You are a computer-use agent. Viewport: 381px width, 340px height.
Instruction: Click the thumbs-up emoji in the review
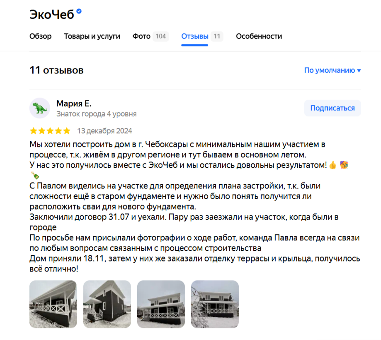pyautogui.click(x=333, y=165)
